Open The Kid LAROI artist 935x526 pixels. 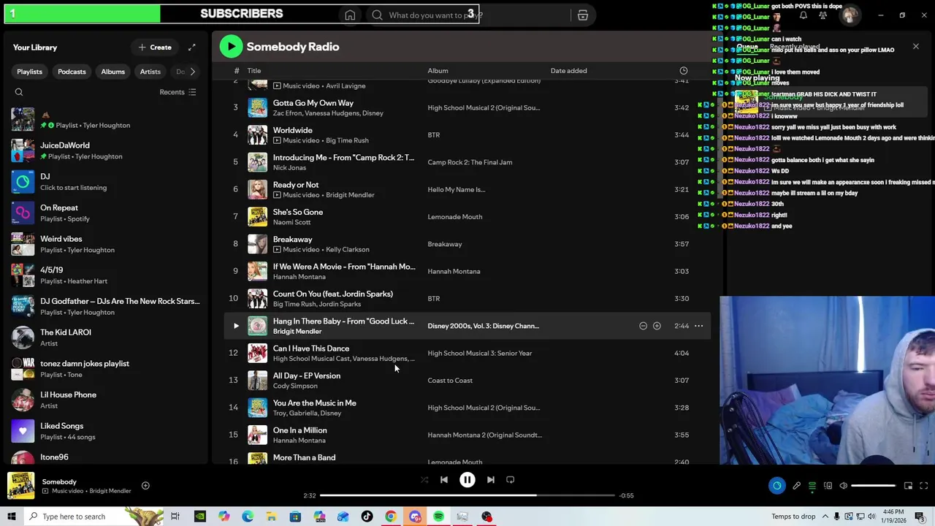click(106, 338)
